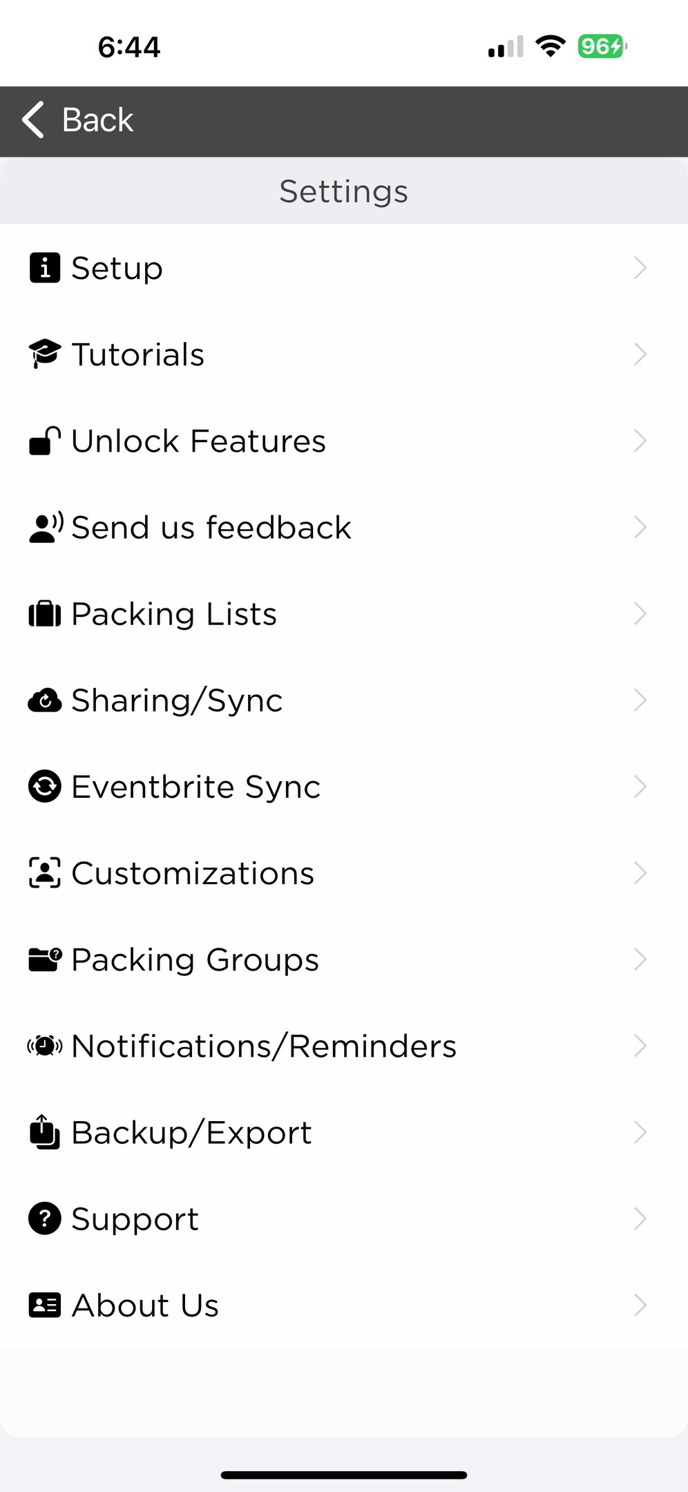Image resolution: width=688 pixels, height=1492 pixels.
Task: Expand Support using its right chevron
Action: pyautogui.click(x=640, y=1218)
